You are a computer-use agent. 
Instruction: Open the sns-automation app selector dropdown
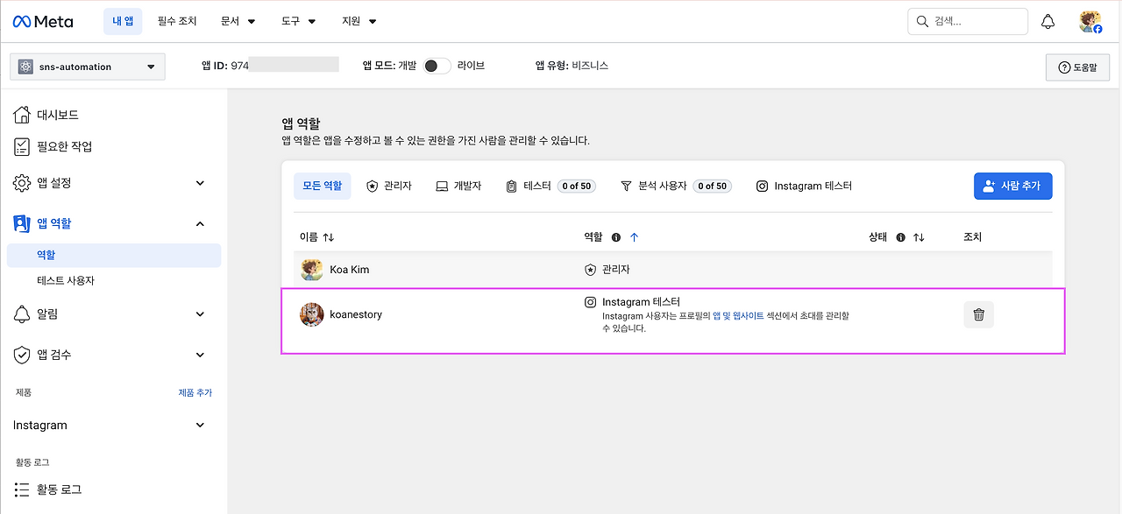coord(88,67)
